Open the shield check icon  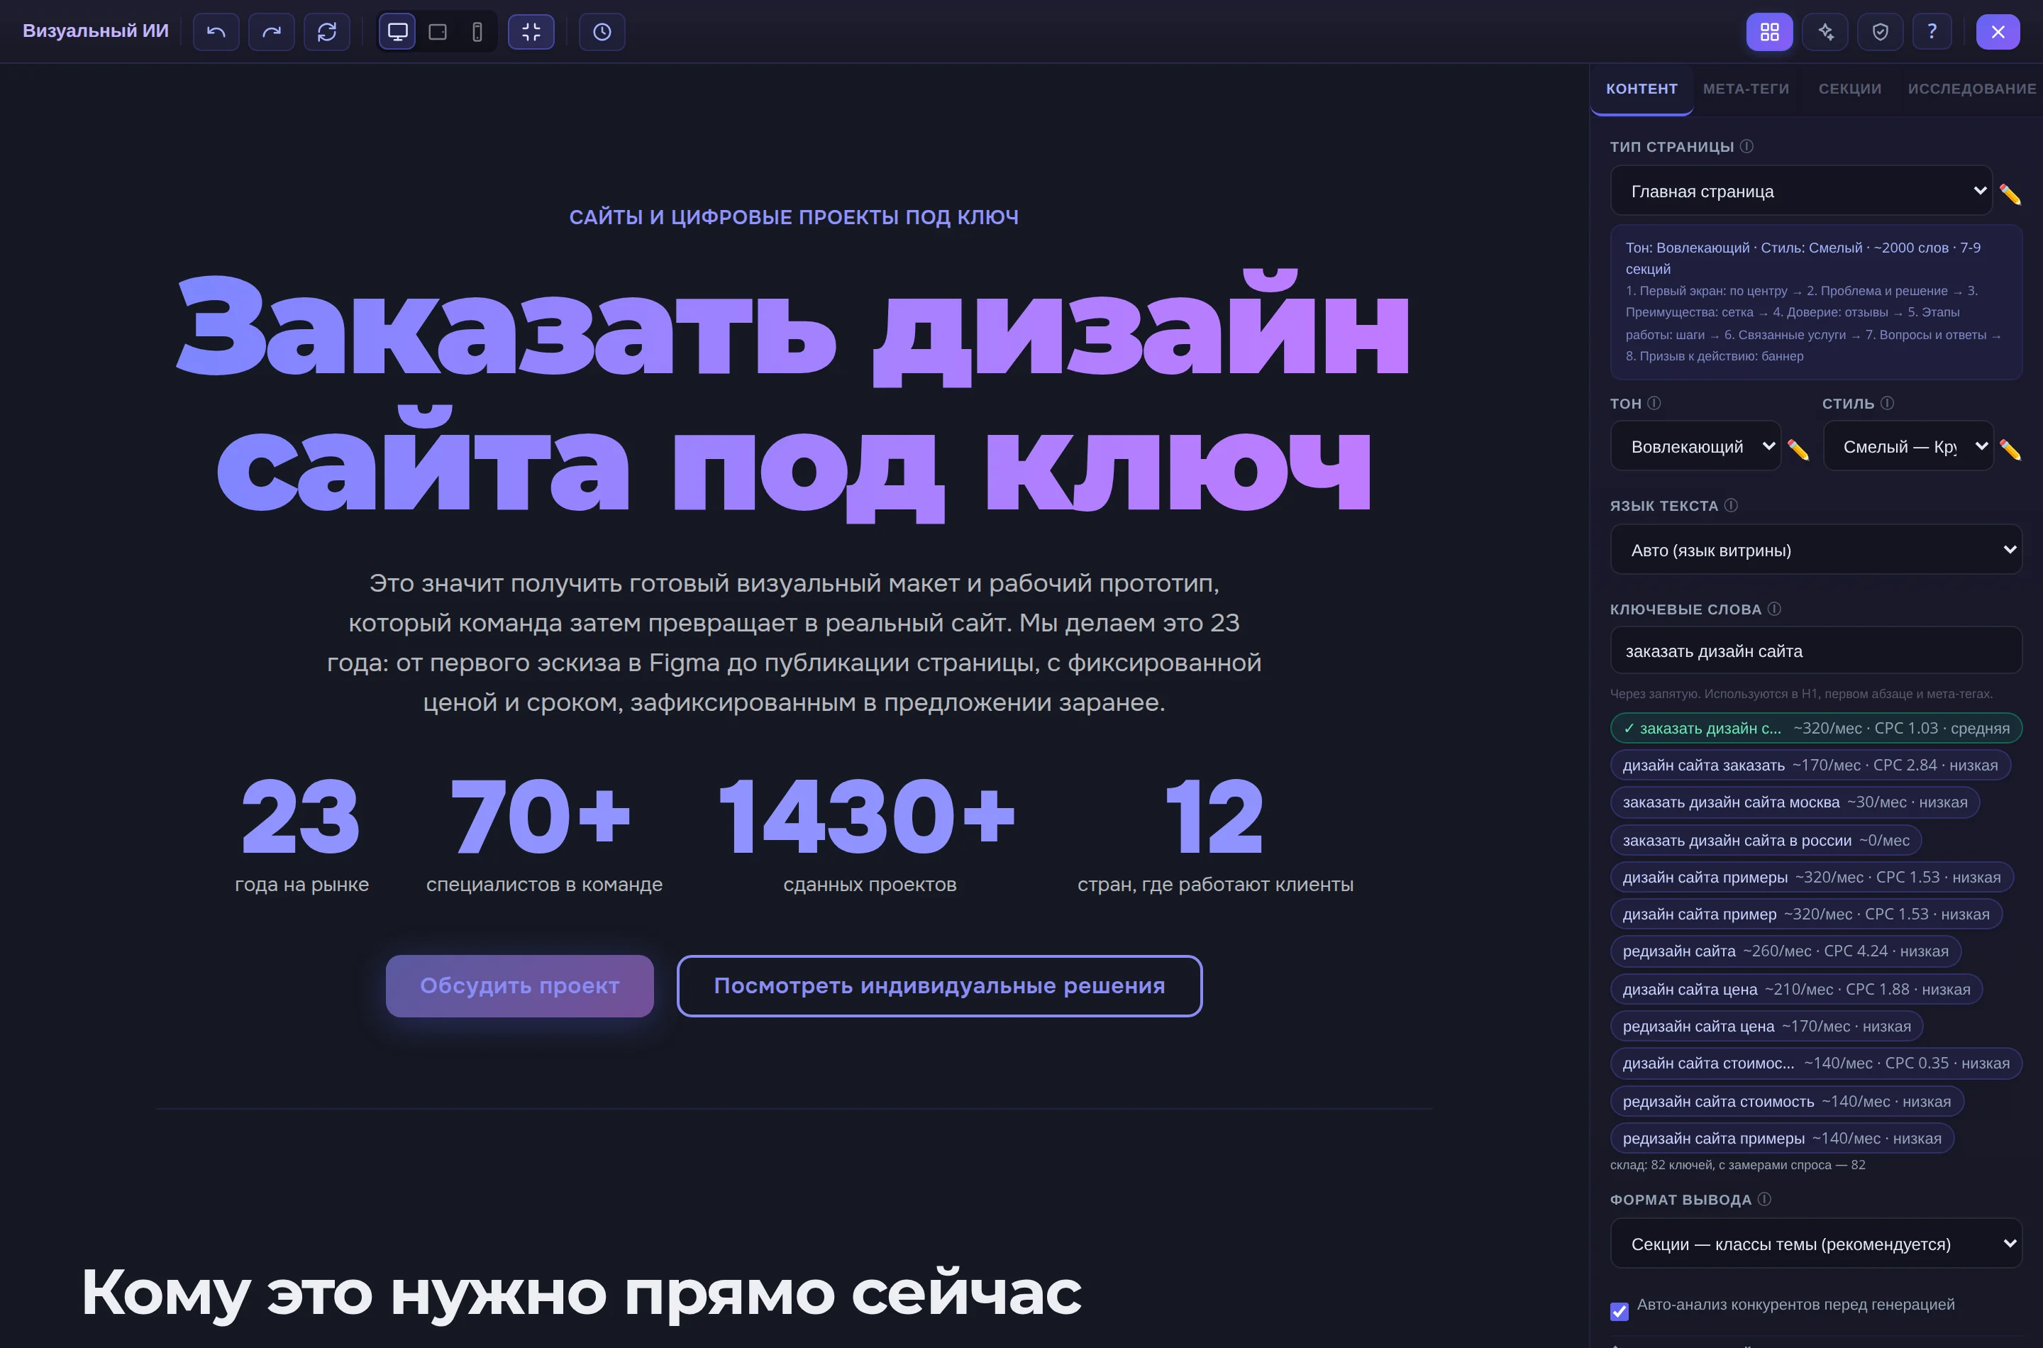tap(1881, 32)
